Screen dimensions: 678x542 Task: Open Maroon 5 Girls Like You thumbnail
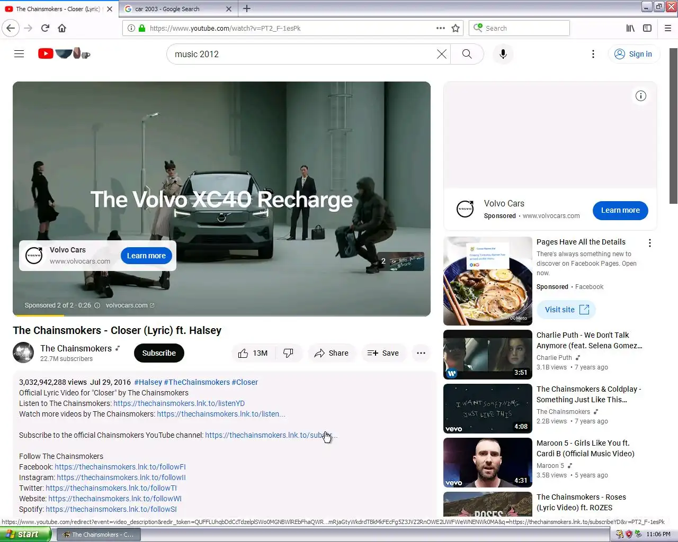(488, 463)
